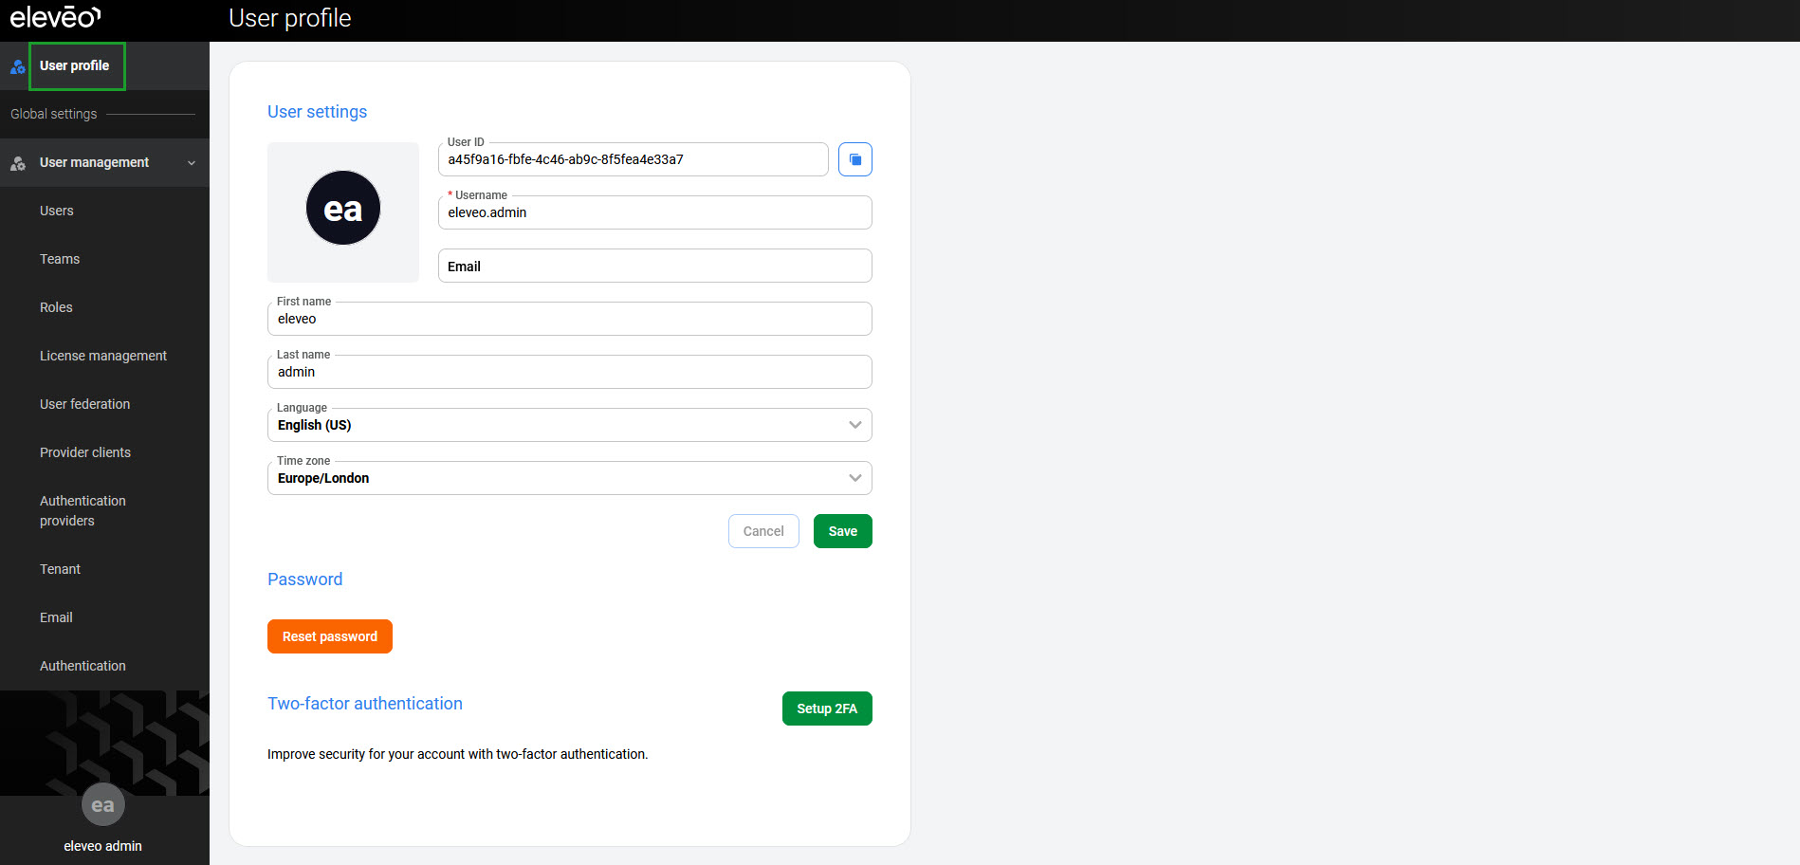
Task: Navigate to User federation
Action: [85, 404]
